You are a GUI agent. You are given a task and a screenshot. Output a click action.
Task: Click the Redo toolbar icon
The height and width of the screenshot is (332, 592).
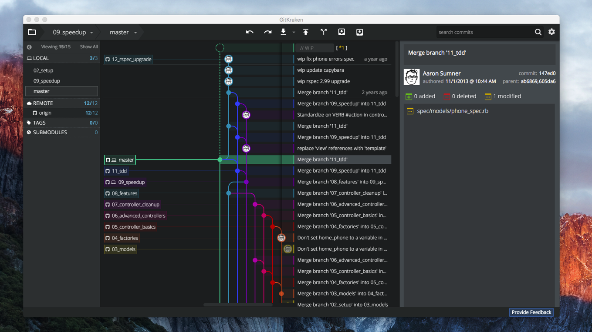coord(267,32)
